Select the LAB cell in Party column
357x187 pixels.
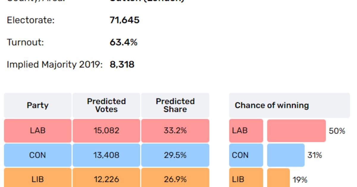click(37, 131)
